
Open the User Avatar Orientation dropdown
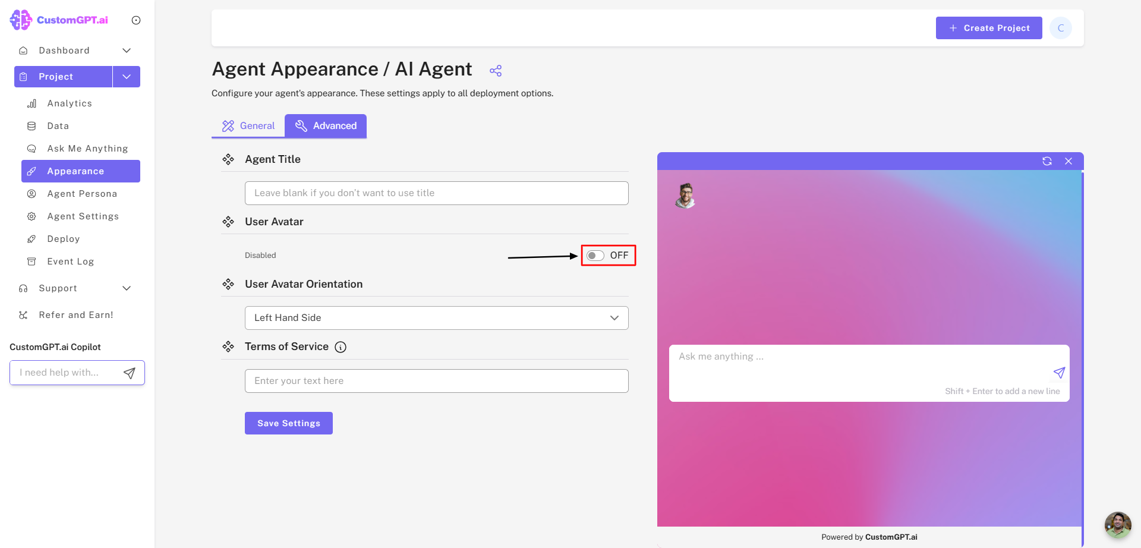click(x=437, y=318)
